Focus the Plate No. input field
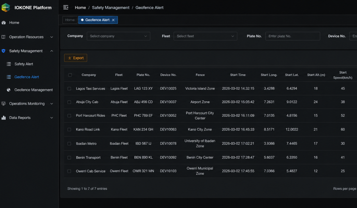 (x=293, y=36)
